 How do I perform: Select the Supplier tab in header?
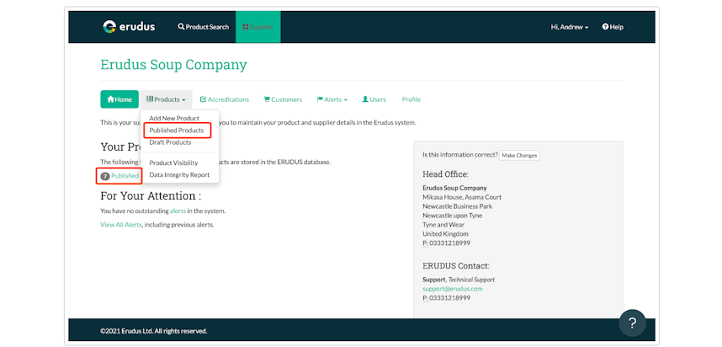[x=257, y=27]
